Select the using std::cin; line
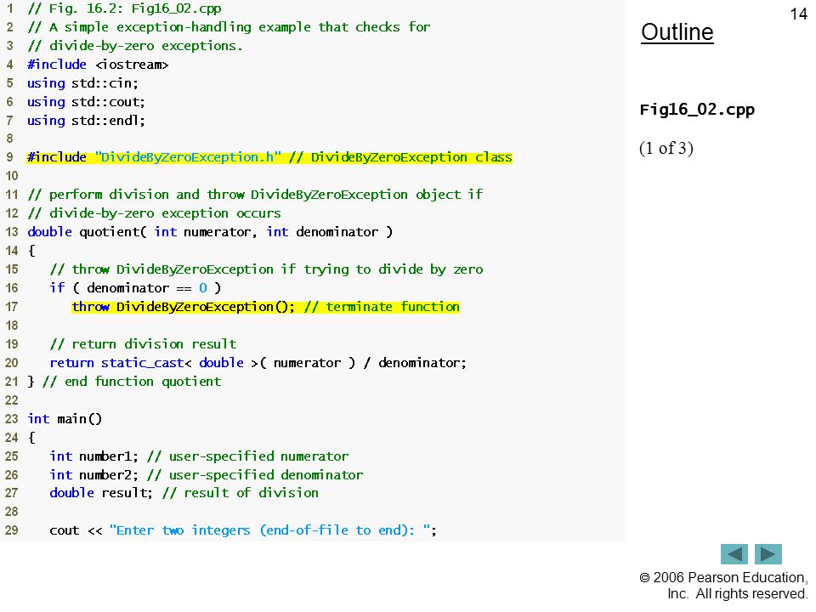Image resolution: width=816 pixels, height=612 pixels. tap(82, 83)
